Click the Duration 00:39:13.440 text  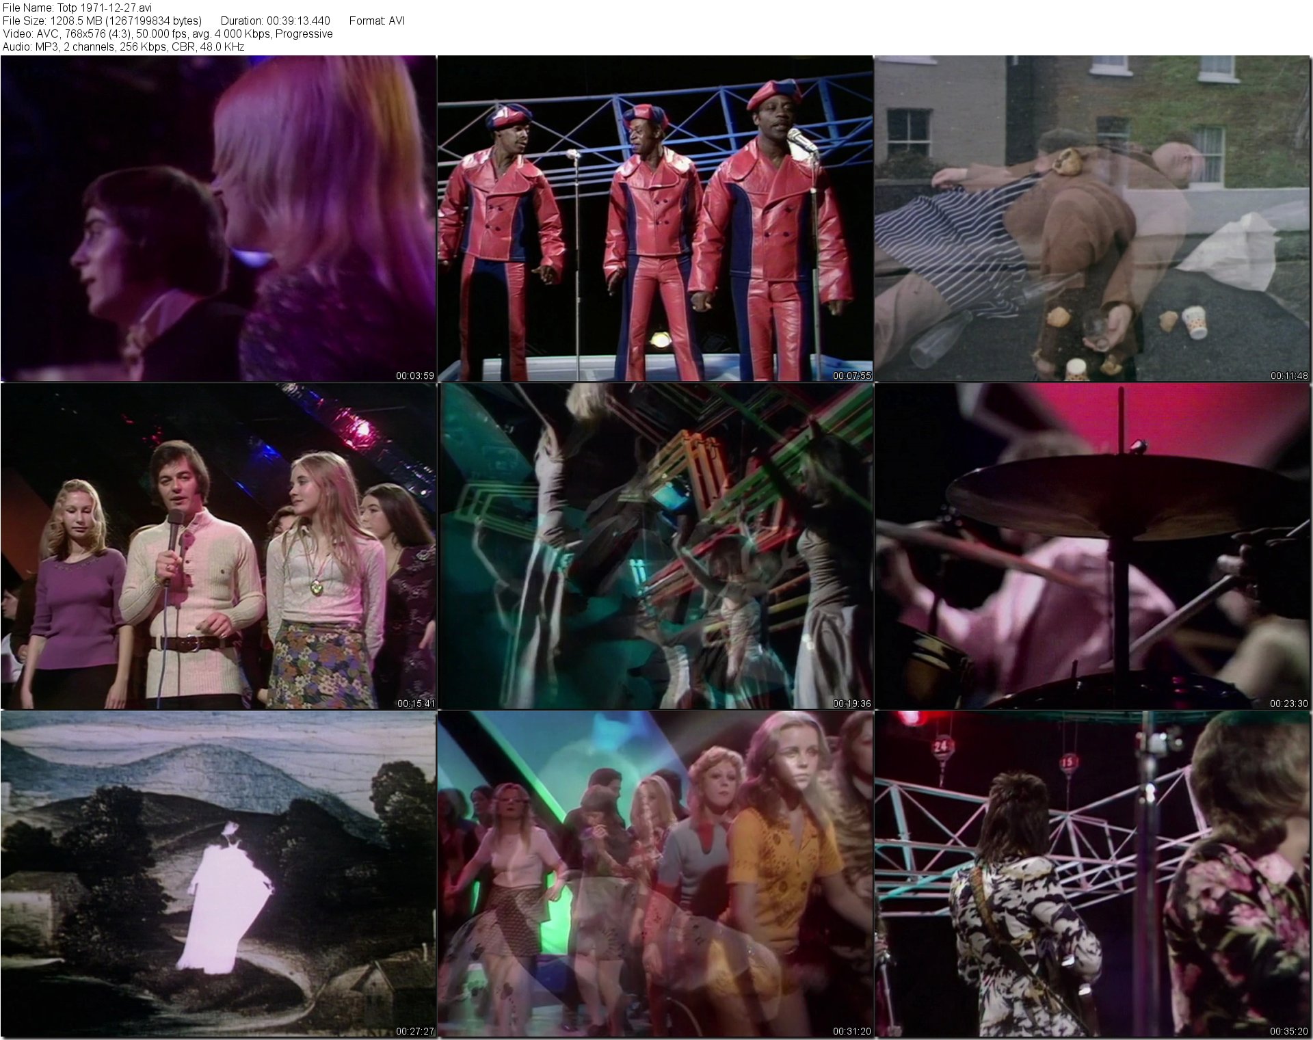[275, 21]
